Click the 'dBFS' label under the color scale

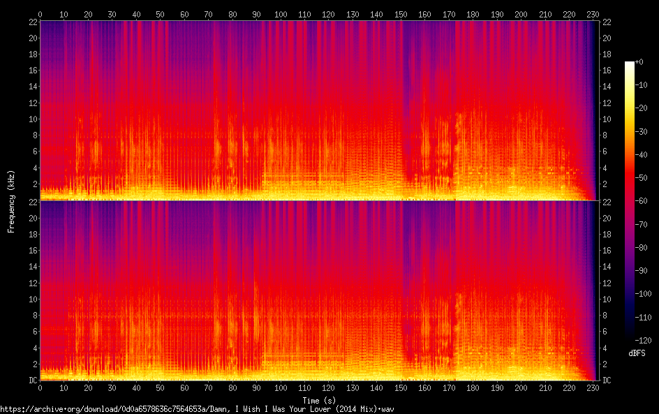(636, 354)
